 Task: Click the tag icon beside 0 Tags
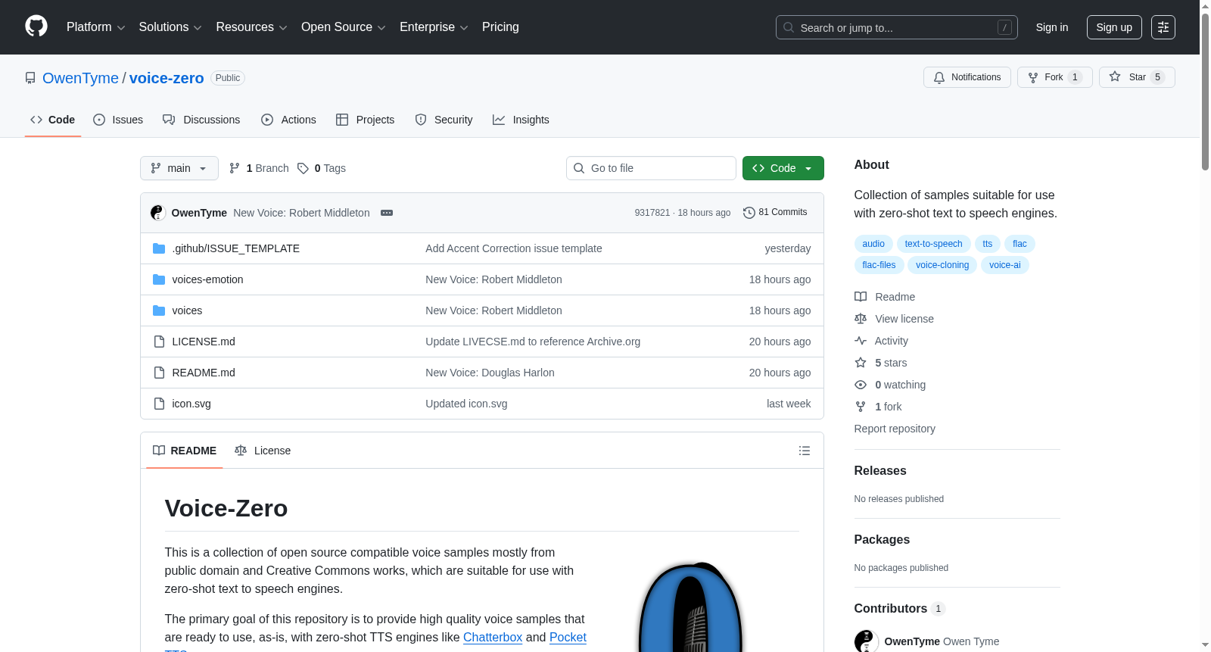[303, 168]
